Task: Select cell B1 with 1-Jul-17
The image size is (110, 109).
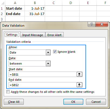Action: [35, 8]
